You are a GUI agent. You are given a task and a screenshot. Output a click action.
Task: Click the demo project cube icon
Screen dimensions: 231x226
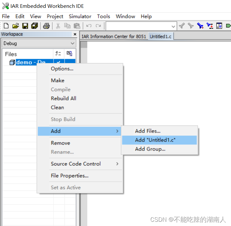point(12,62)
